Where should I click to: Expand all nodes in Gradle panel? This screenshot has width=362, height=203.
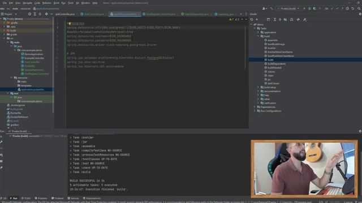pos(275,20)
